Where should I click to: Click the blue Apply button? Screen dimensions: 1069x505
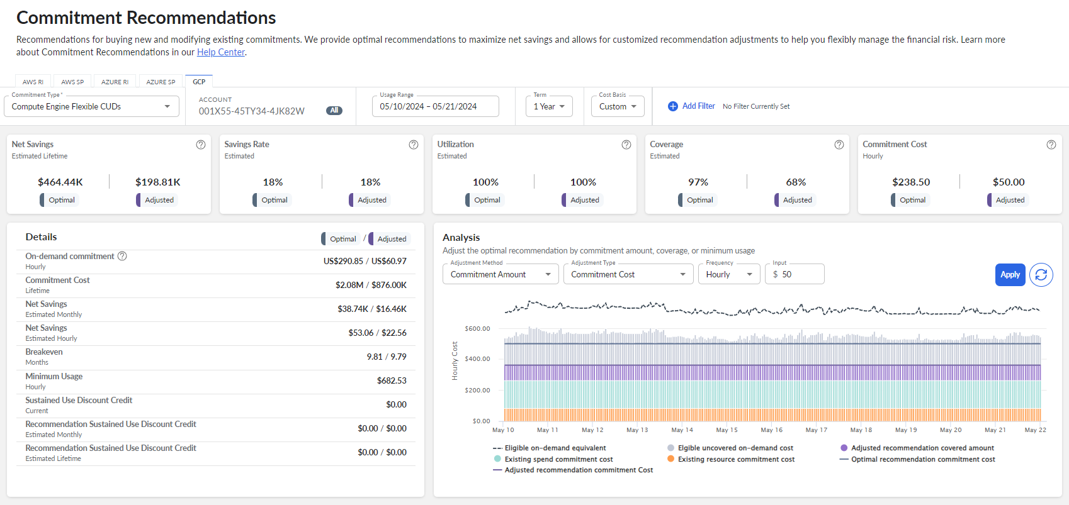[x=1010, y=275]
